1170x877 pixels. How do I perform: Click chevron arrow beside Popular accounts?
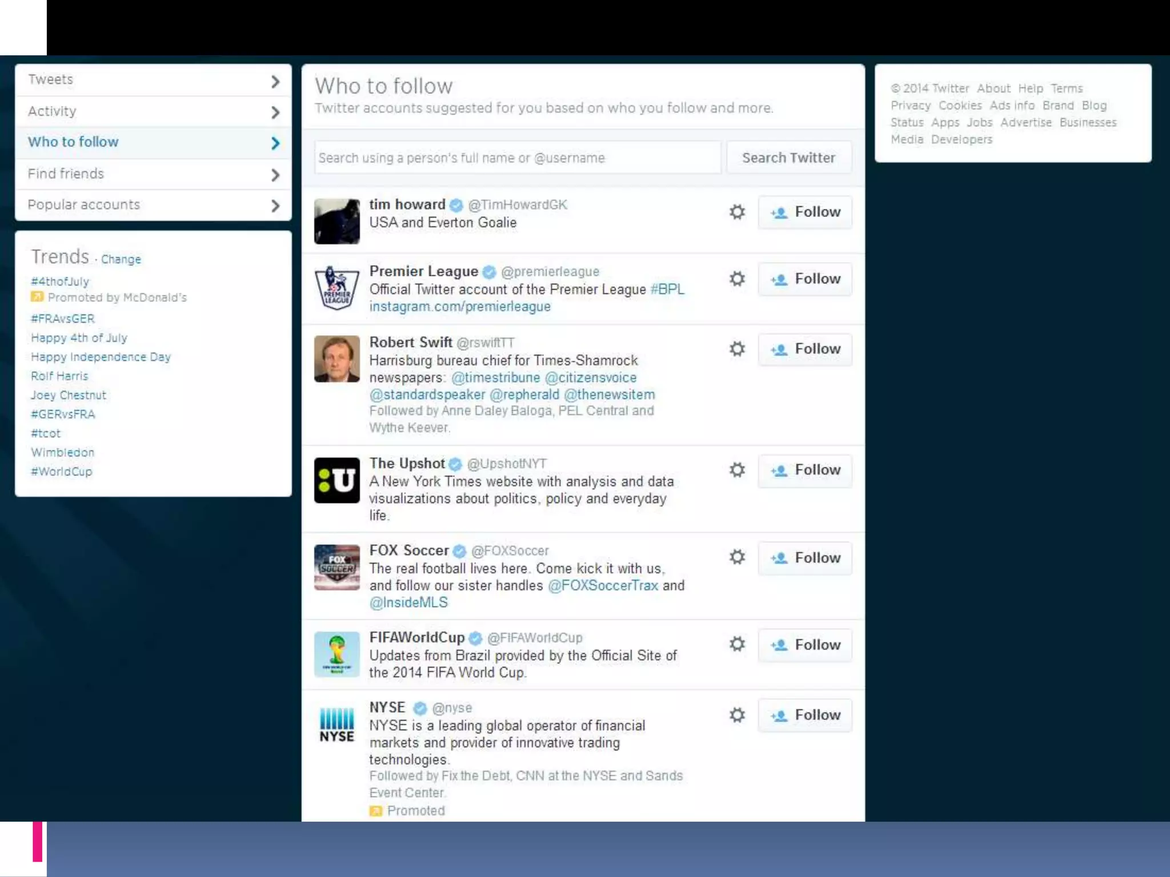pos(275,206)
